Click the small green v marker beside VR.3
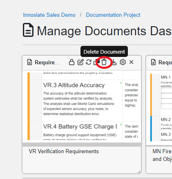 [x=121, y=83]
